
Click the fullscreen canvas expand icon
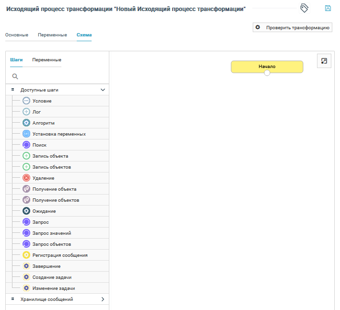click(x=324, y=61)
